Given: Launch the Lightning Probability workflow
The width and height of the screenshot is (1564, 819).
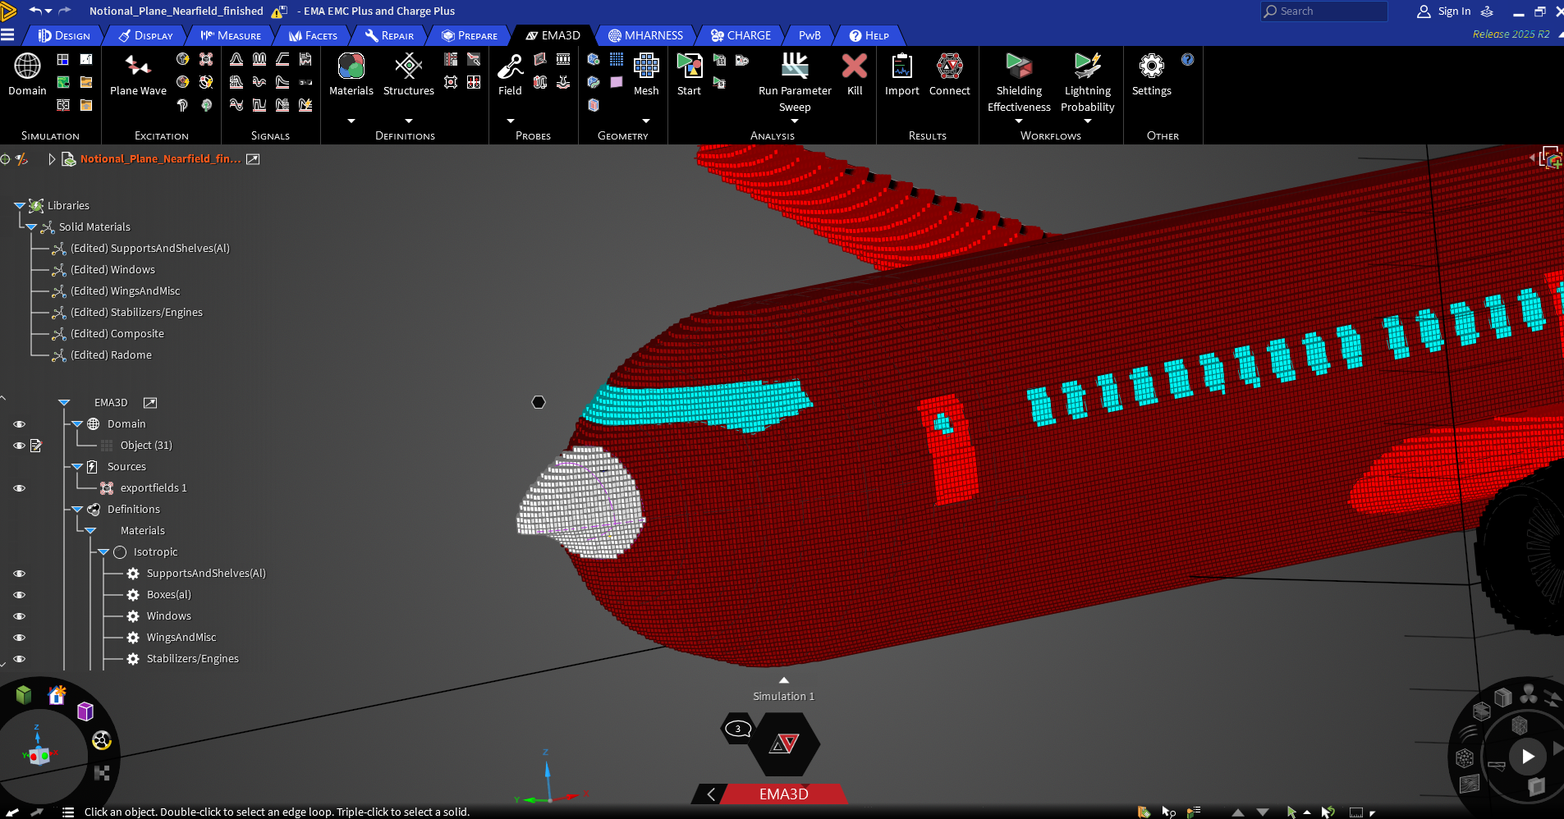Looking at the screenshot, I should tap(1085, 78).
